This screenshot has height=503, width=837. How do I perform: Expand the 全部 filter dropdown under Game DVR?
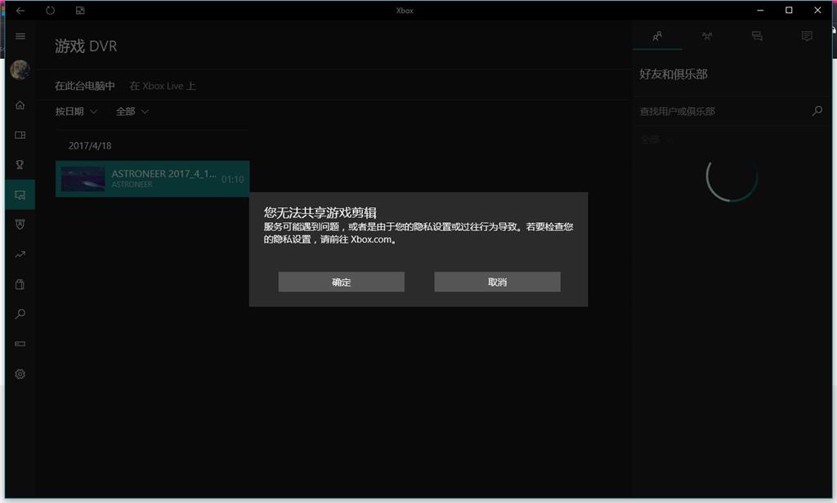[132, 112]
